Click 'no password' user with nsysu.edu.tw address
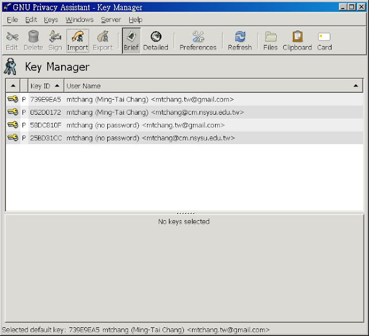The height and width of the screenshot is (336, 369). tap(150, 138)
